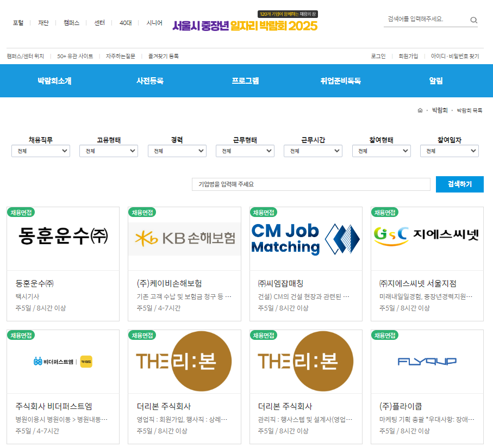493x447 pixels.
Task: Go to the 캠퍼스 top link
Action: (x=71, y=23)
